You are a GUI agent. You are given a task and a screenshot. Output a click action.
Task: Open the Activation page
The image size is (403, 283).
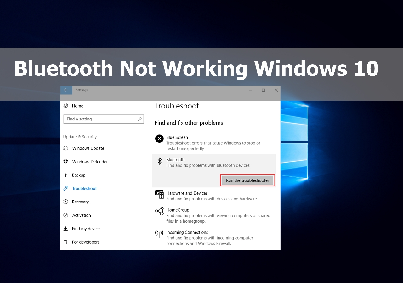(82, 215)
